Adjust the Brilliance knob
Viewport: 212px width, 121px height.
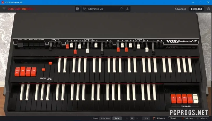pos(154,118)
